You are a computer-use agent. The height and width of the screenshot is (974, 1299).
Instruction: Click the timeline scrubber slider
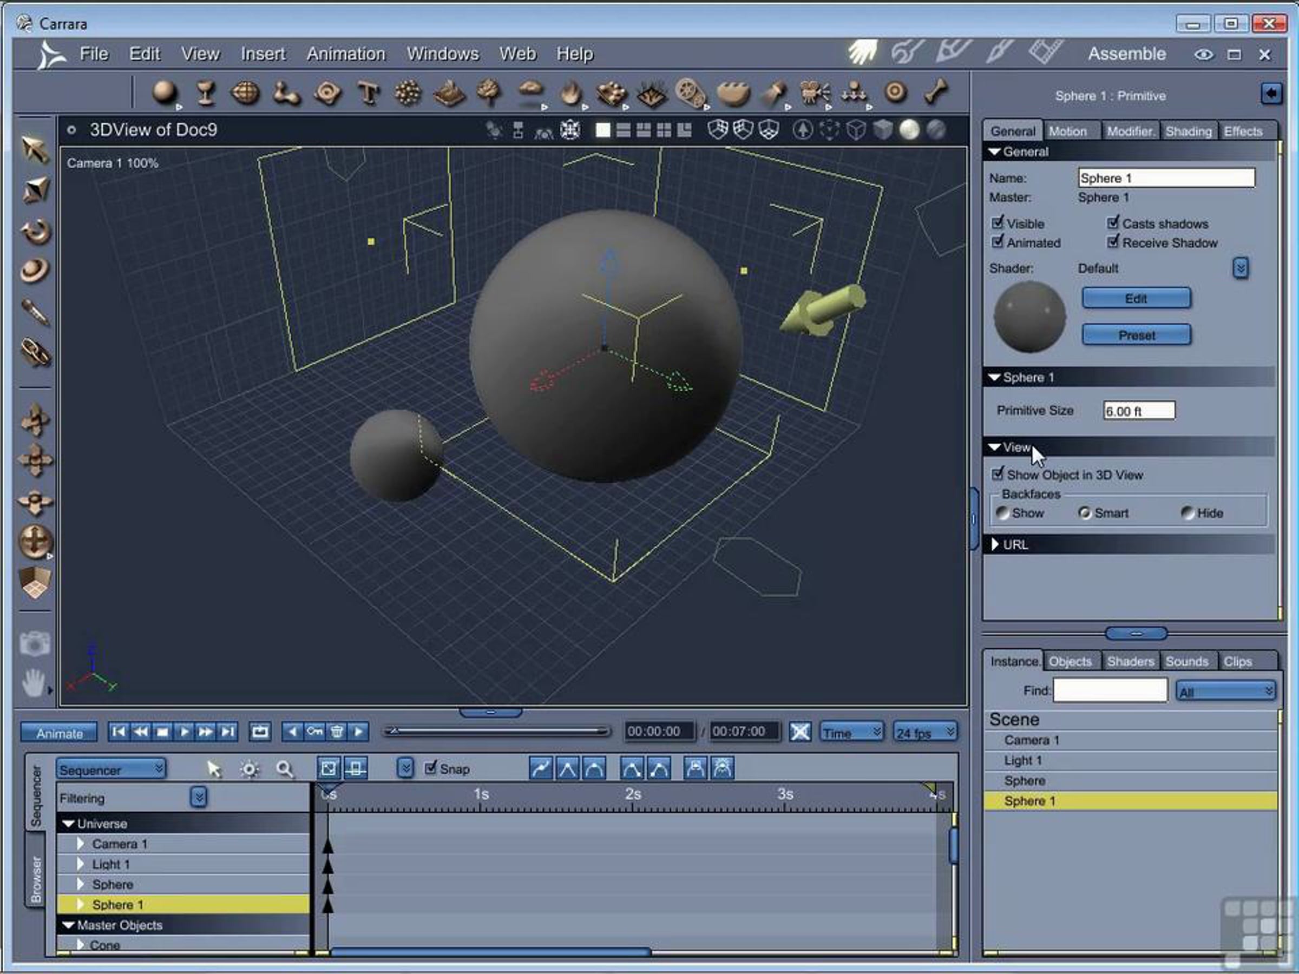(496, 731)
